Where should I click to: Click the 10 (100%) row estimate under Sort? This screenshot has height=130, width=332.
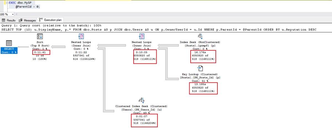(40, 59)
